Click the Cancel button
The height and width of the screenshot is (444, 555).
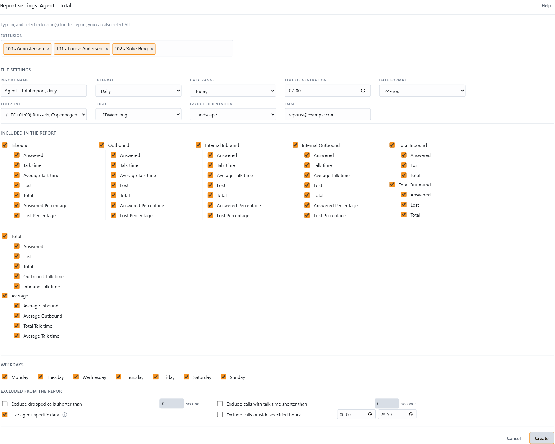[514, 438]
